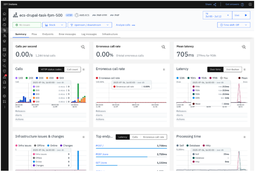Open the user profile icon

(x=250, y=4)
